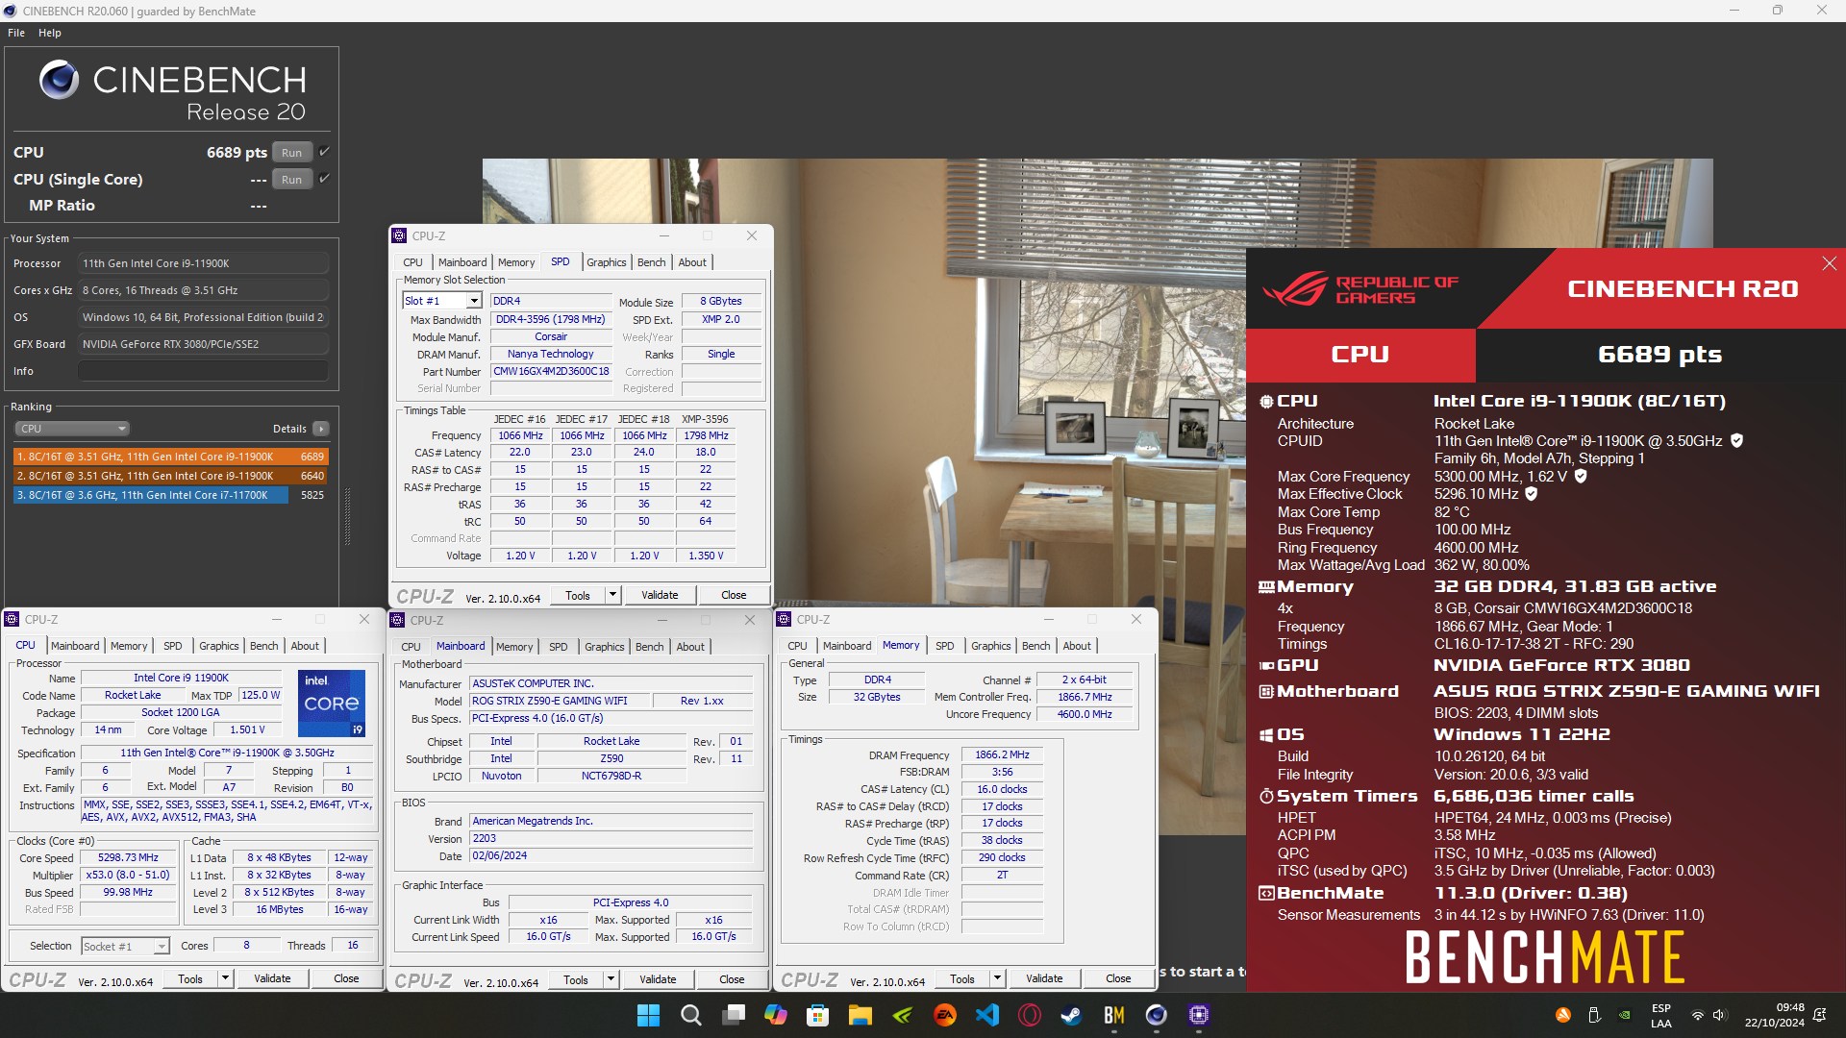Open Tools dropdown arrow in SPD window
The width and height of the screenshot is (1846, 1038).
(x=612, y=595)
